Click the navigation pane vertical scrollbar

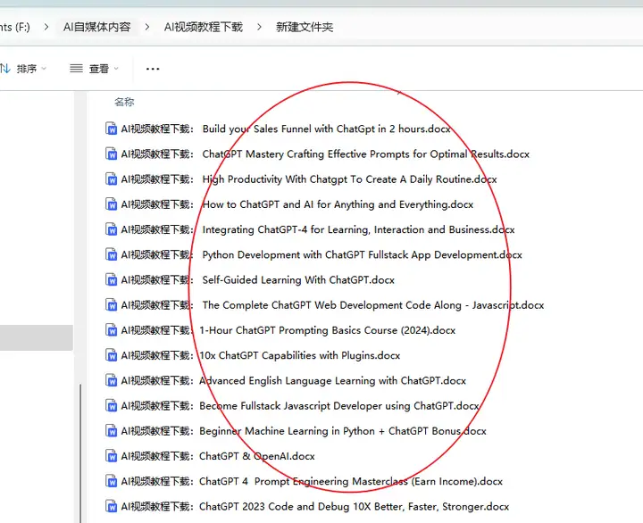tap(80, 452)
